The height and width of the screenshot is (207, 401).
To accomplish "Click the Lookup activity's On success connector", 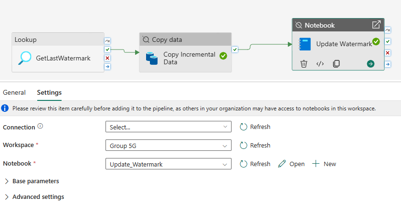I will (x=107, y=49).
